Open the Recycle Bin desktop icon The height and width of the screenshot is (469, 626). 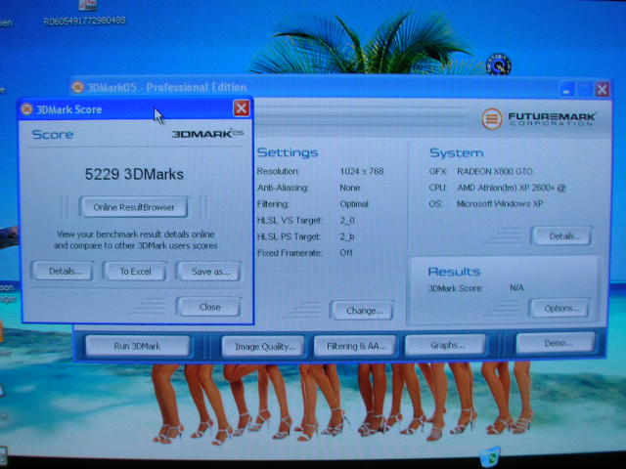pyautogui.click(x=491, y=456)
